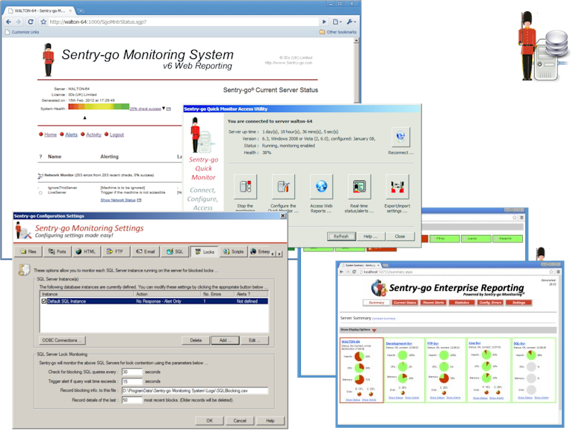Viewport: 573px width, 430px height.
Task: Click the Logout link on web report
Action: [x=117, y=135]
